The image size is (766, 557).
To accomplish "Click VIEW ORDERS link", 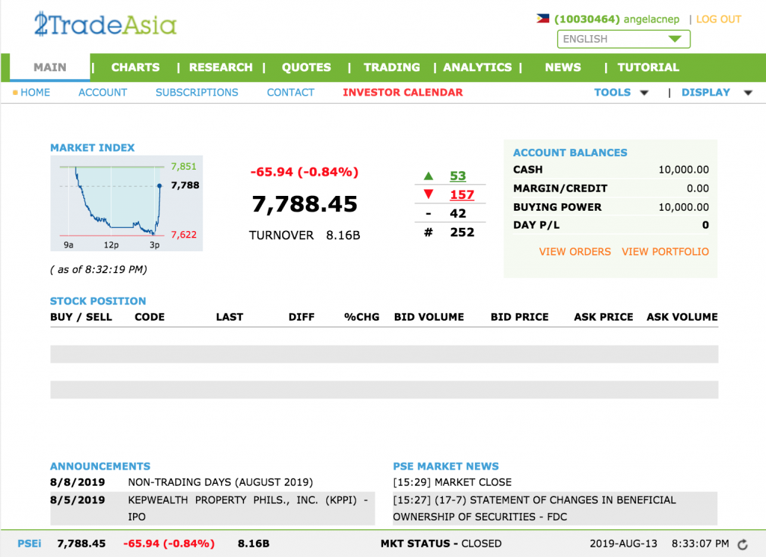I will click(575, 251).
